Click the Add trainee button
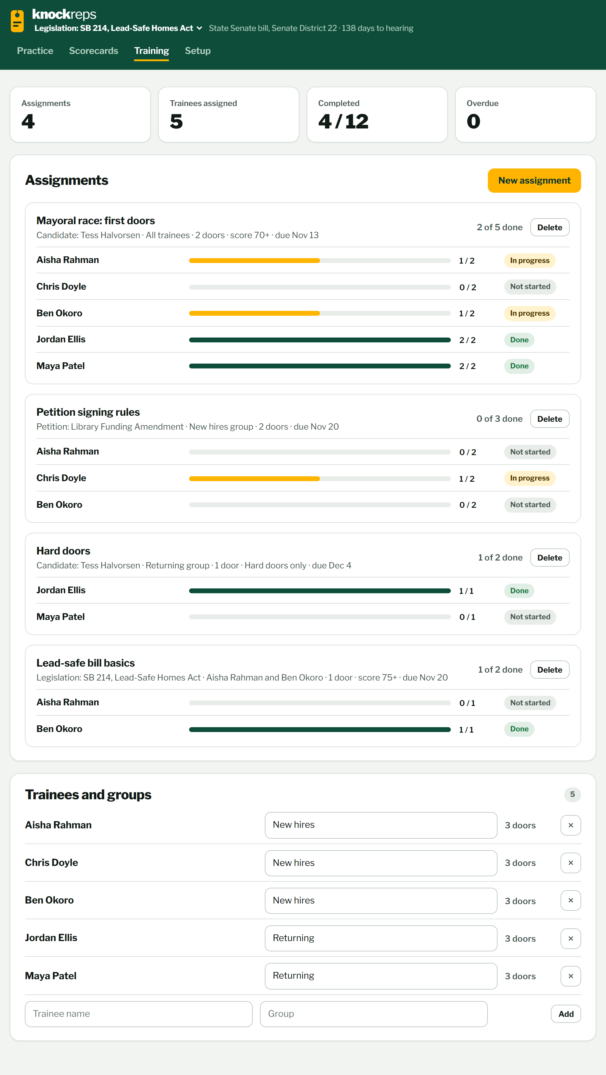This screenshot has width=606, height=1075. tap(566, 1014)
